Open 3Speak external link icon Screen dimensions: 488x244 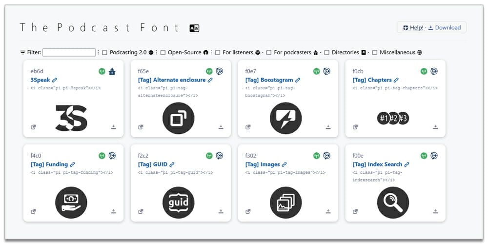point(33,127)
